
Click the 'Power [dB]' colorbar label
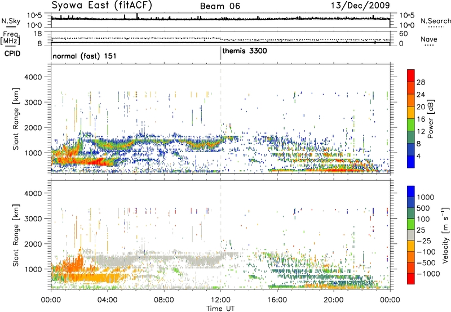[x=430, y=119]
